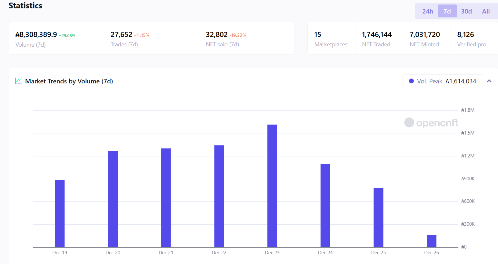Click the Dec 23 axis label
The width and height of the screenshot is (498, 264).
click(x=272, y=253)
